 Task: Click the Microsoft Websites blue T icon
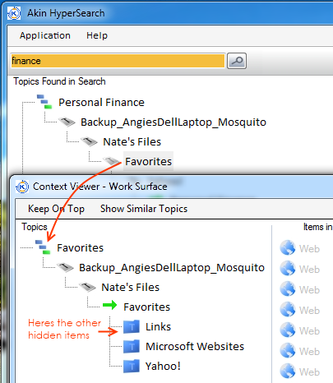click(132, 346)
